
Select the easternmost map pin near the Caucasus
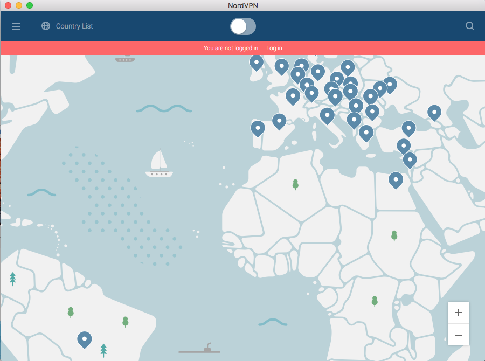click(434, 112)
